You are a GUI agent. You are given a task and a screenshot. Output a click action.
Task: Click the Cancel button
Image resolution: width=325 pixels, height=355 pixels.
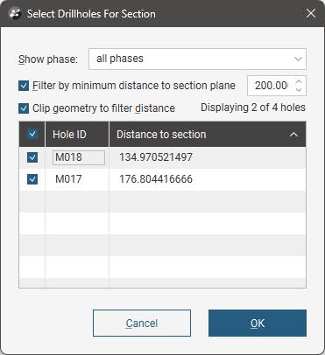[142, 323]
